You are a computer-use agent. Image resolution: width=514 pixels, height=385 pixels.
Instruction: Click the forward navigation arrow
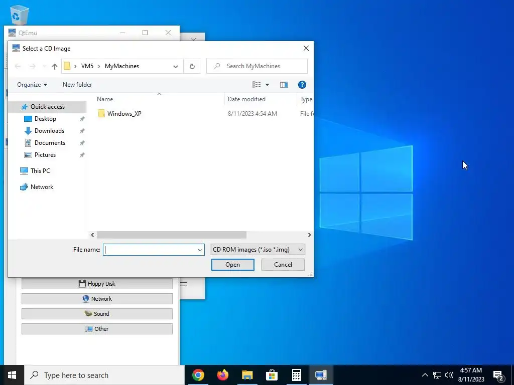tap(32, 67)
